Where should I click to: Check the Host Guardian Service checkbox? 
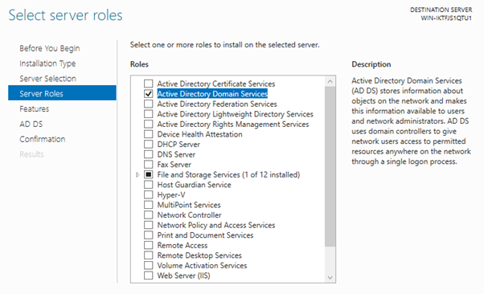[149, 185]
